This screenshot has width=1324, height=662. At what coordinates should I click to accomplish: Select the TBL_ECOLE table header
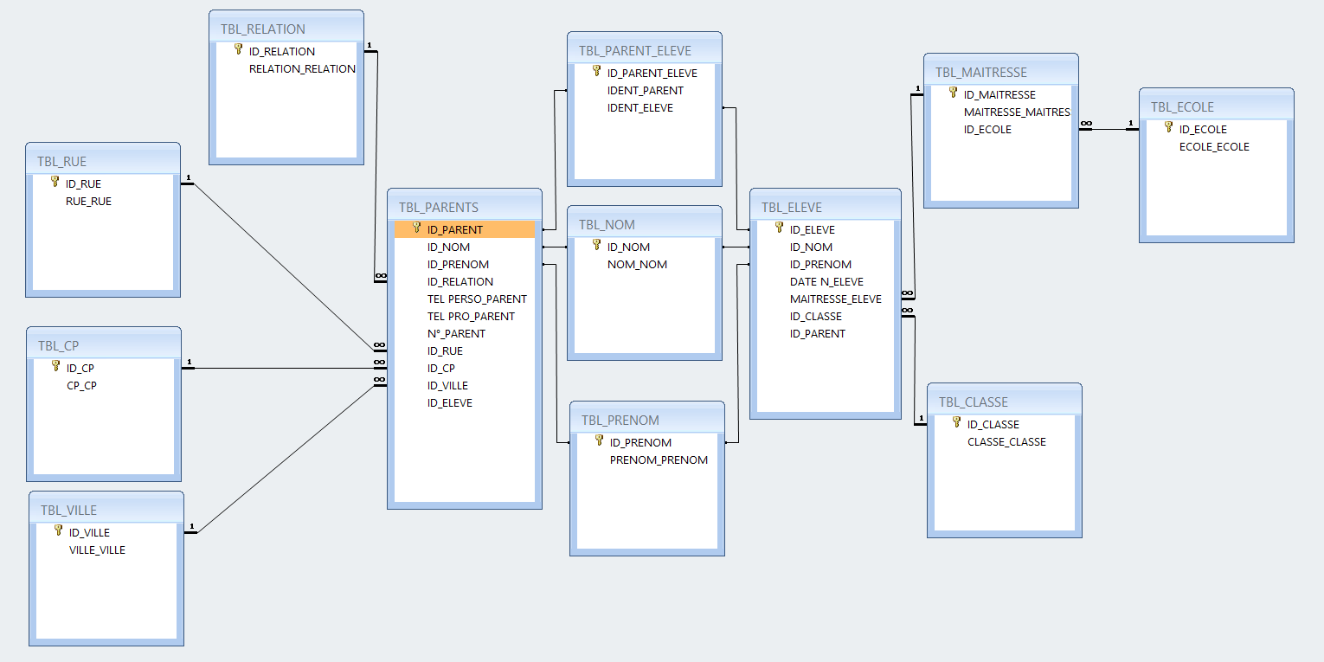(1217, 106)
